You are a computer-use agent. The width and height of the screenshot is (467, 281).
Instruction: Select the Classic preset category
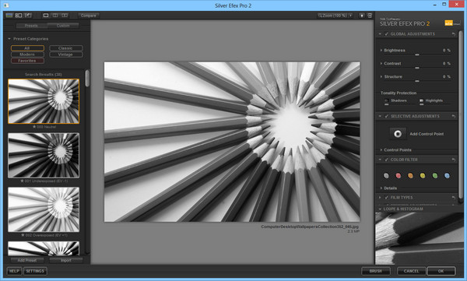coord(65,48)
